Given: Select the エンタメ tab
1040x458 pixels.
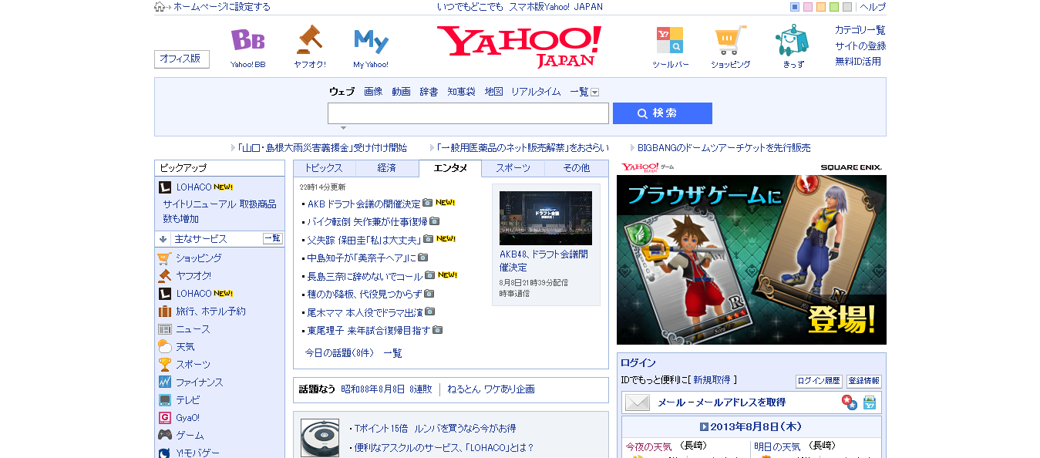Looking at the screenshot, I should point(450,168).
